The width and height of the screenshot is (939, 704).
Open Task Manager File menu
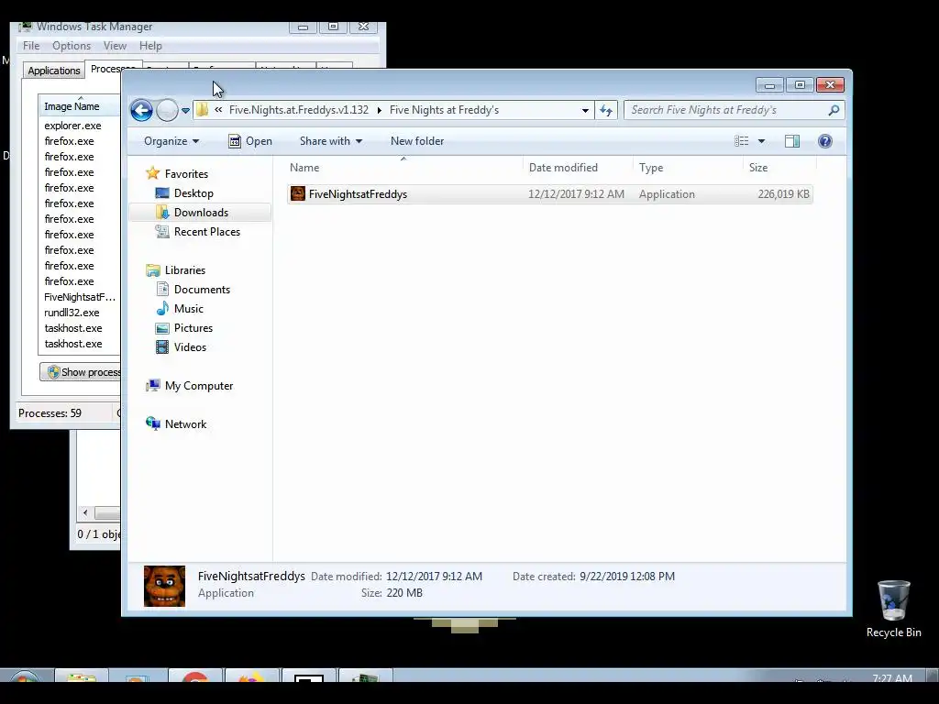tap(31, 46)
